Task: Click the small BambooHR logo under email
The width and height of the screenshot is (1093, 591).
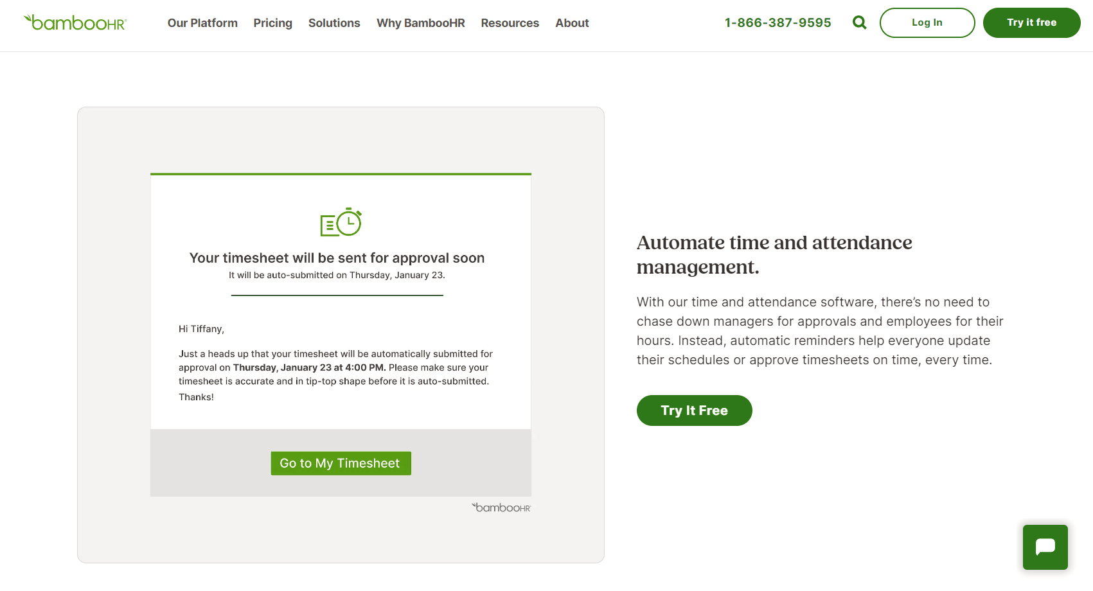Action: click(x=501, y=507)
